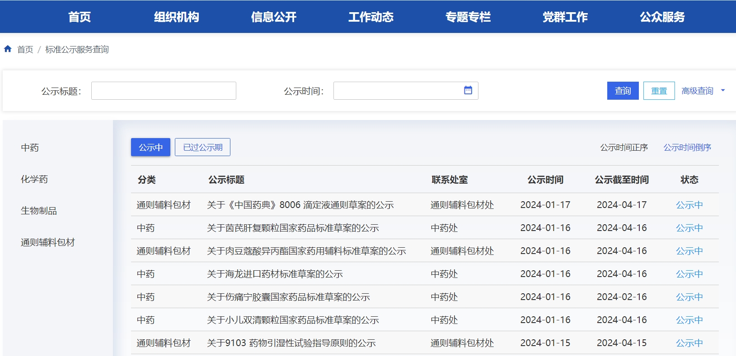736x356 pixels.
Task: Open the 公众服务 navigation menu
Action: [662, 17]
